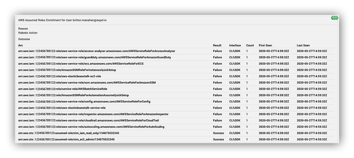
Task: Select the Robotic Action reason text
Action: 28,33
